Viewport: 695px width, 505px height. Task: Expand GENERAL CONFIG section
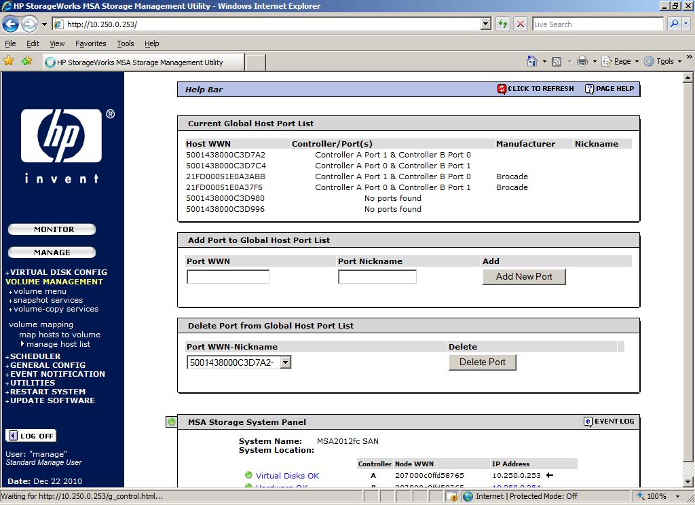click(x=45, y=365)
